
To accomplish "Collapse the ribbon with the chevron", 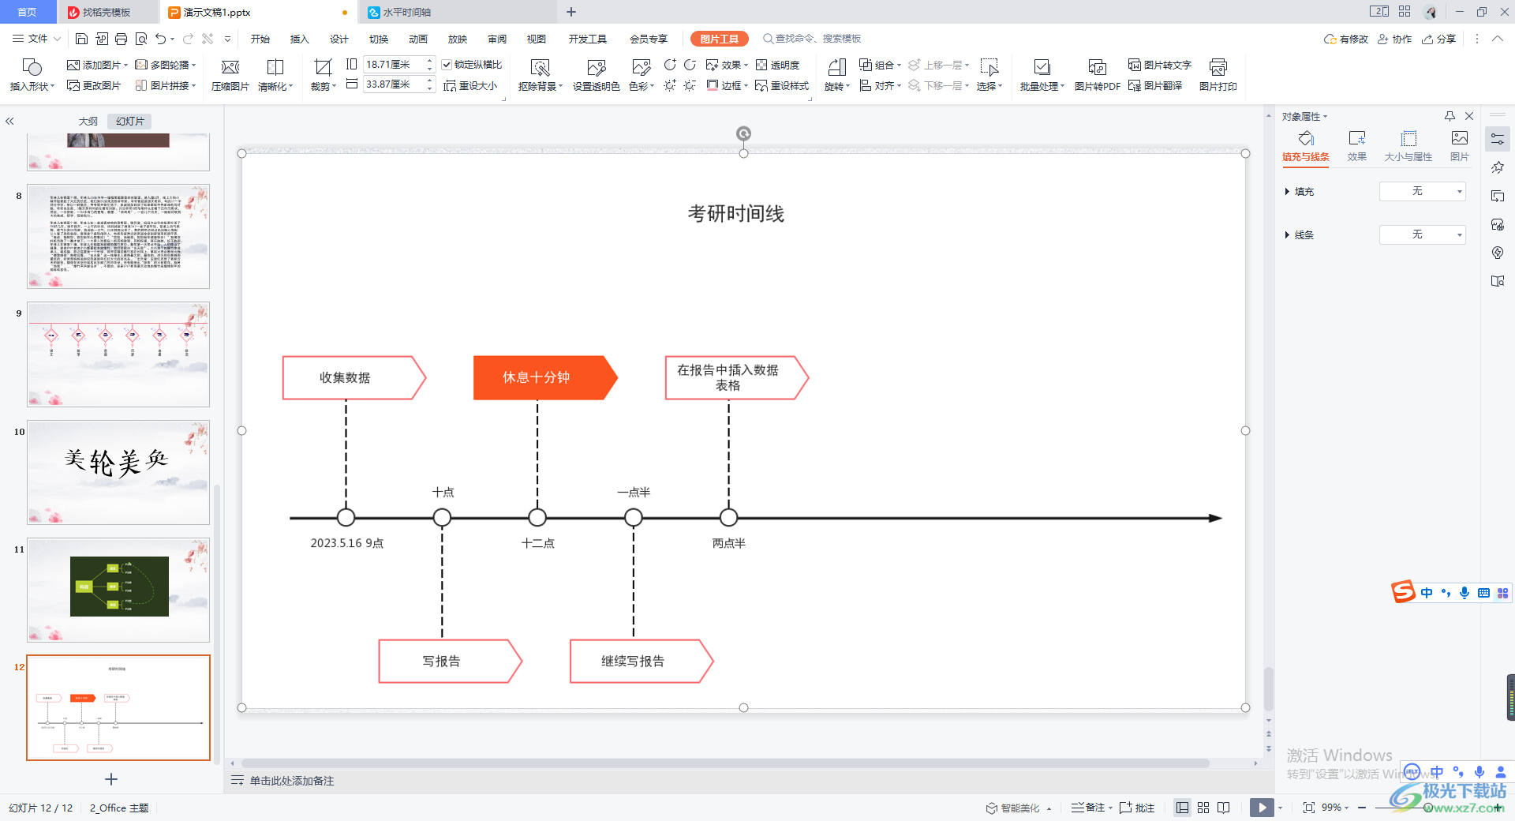I will pos(1497,39).
